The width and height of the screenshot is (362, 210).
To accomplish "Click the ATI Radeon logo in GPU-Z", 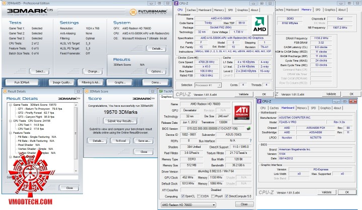I will [242, 112].
